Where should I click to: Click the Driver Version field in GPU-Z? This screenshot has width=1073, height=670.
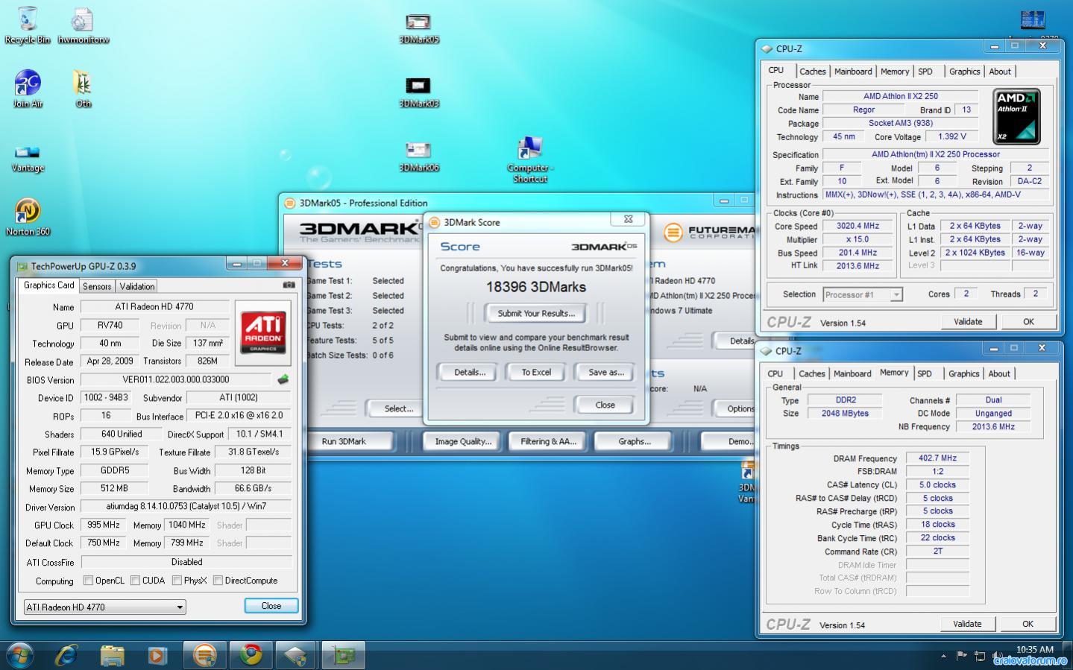click(186, 507)
